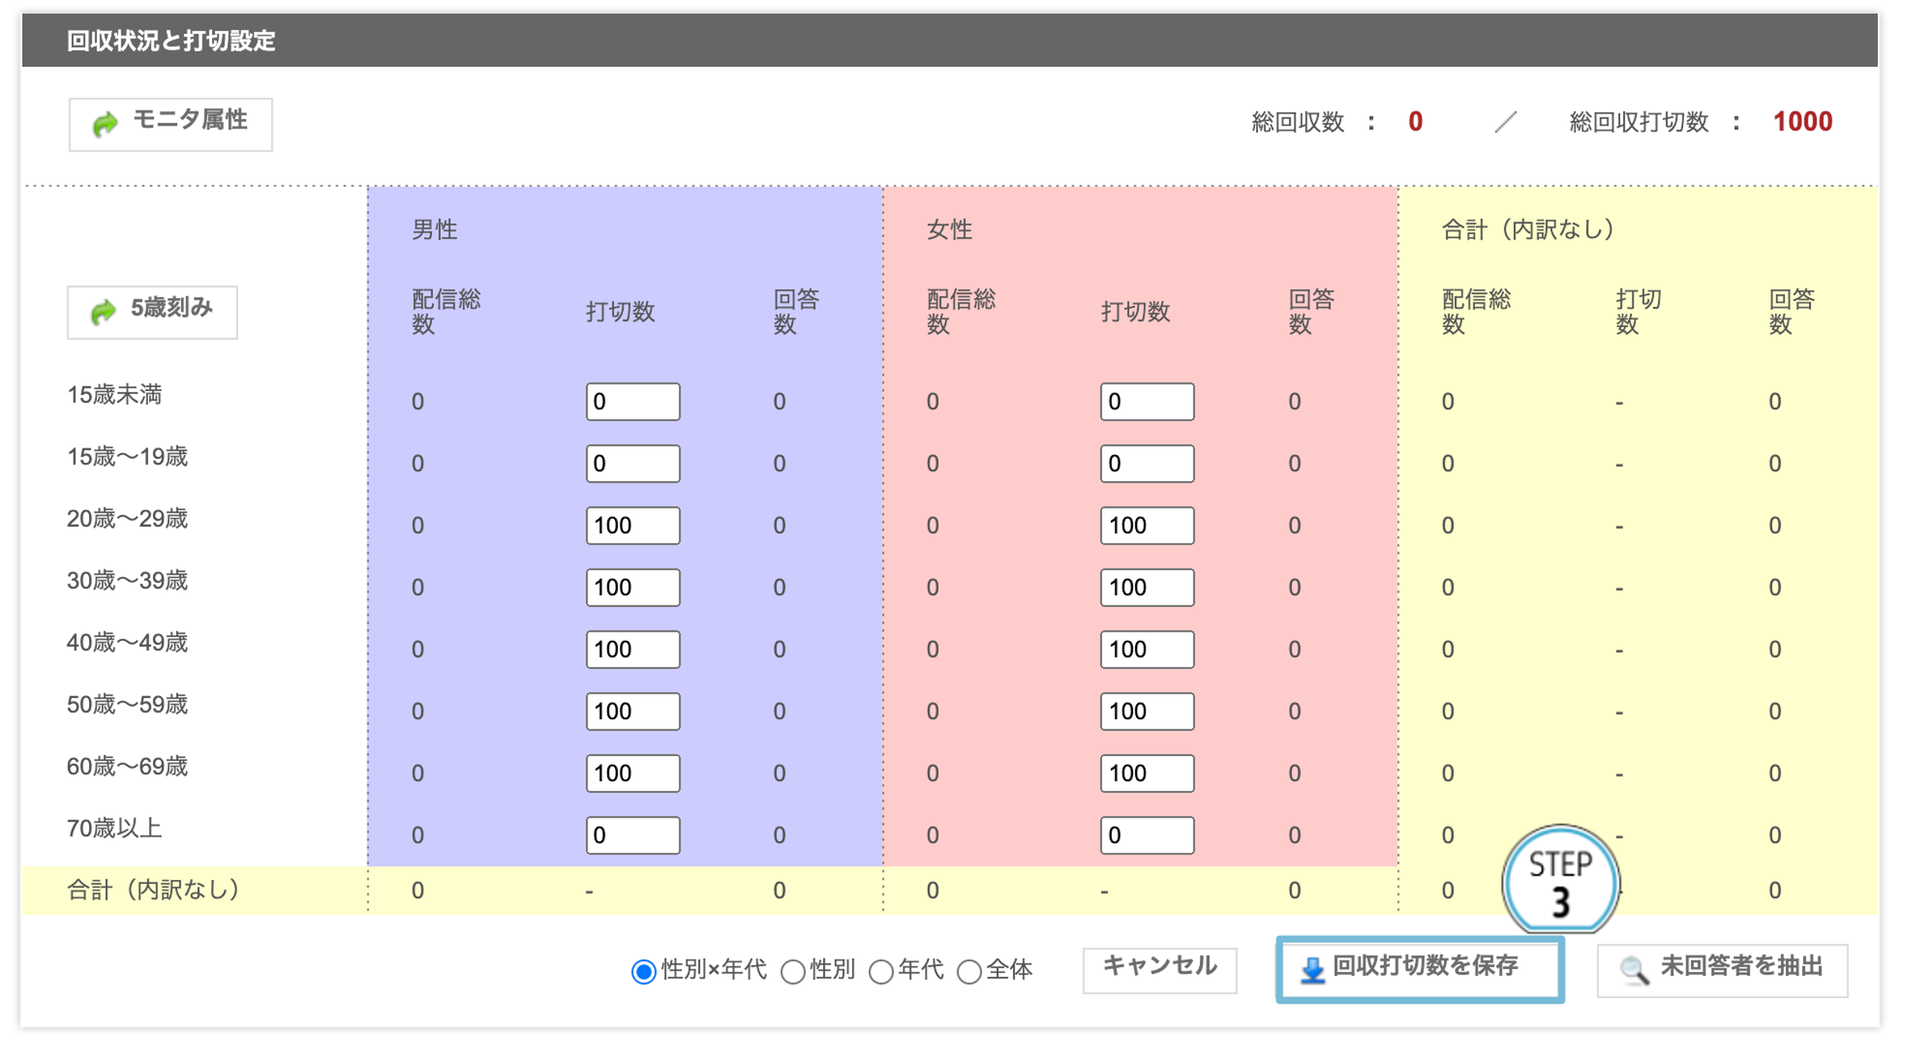This screenshot has height=1051, width=1911.
Task: Click 打切数 field for 男性 15歳〜19歳
Action: coord(632,464)
